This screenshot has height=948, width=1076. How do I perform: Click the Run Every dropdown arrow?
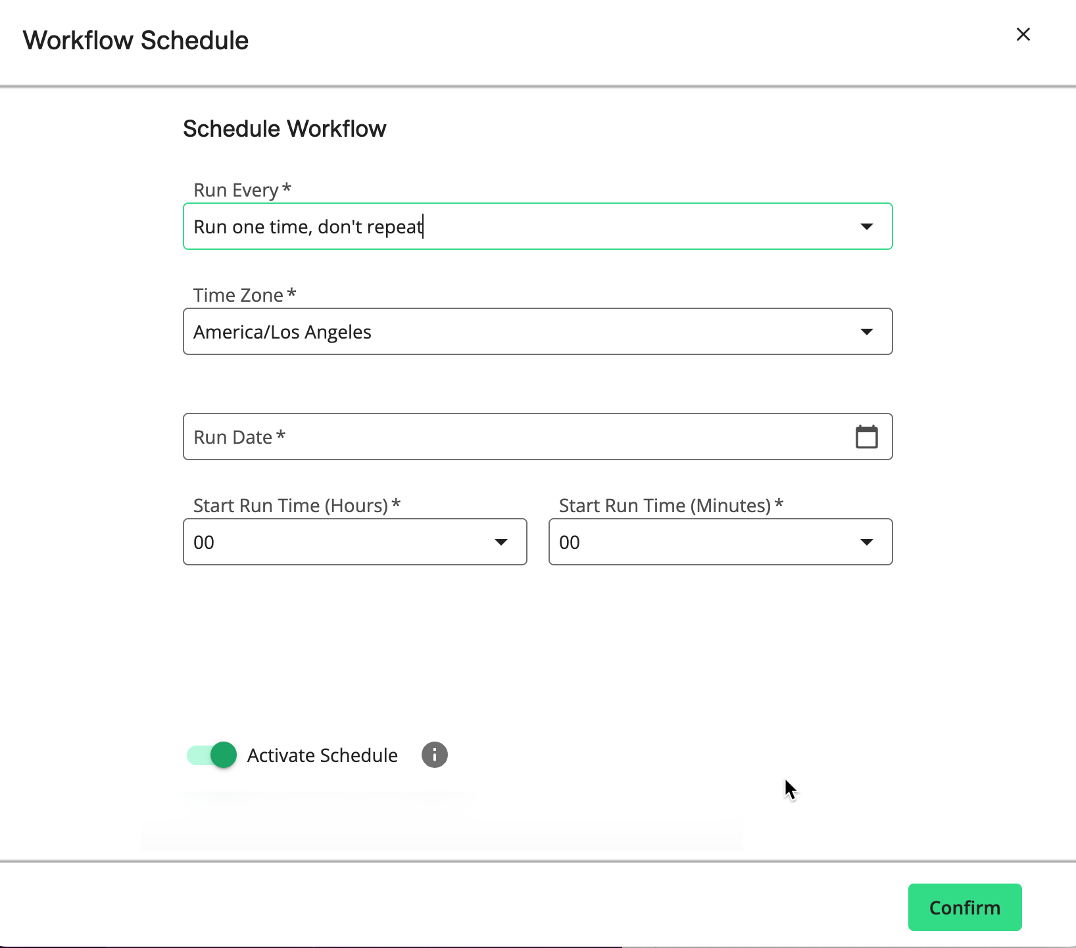click(867, 226)
